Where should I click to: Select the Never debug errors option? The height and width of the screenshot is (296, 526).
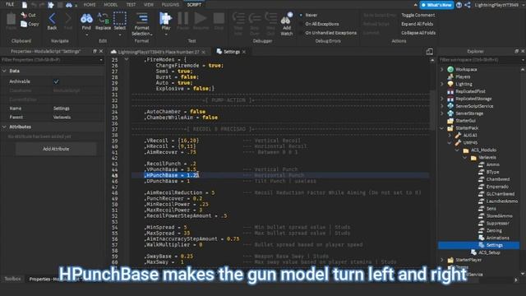tap(311, 15)
